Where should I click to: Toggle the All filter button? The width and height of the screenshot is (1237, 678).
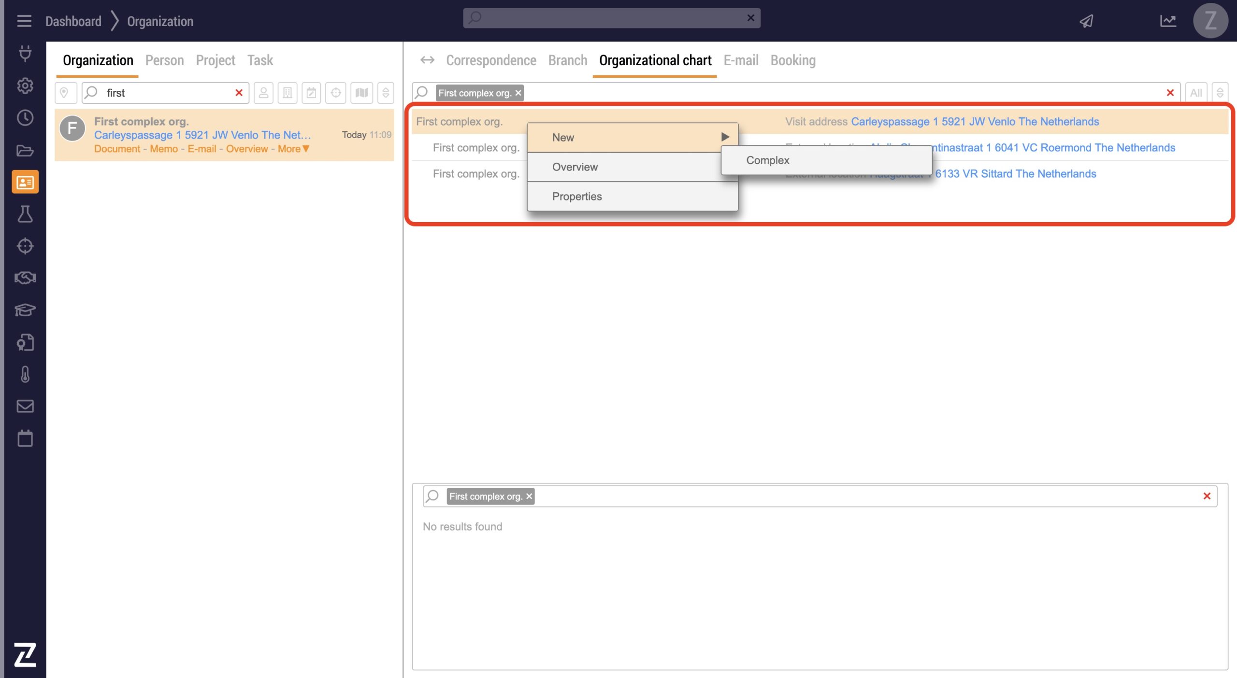point(1196,93)
